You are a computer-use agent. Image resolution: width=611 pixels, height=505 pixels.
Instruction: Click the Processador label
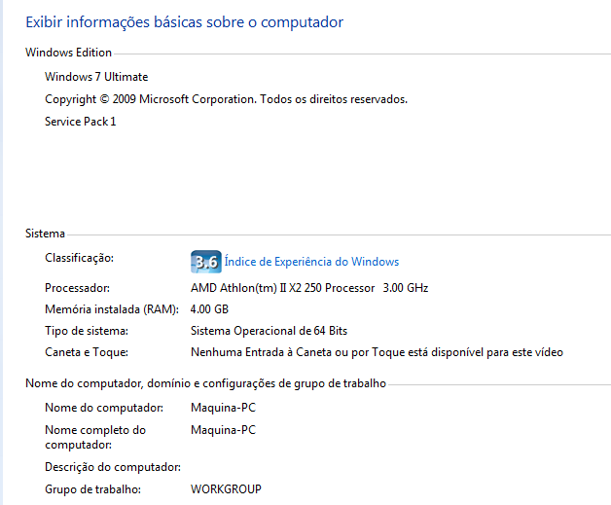pos(77,288)
